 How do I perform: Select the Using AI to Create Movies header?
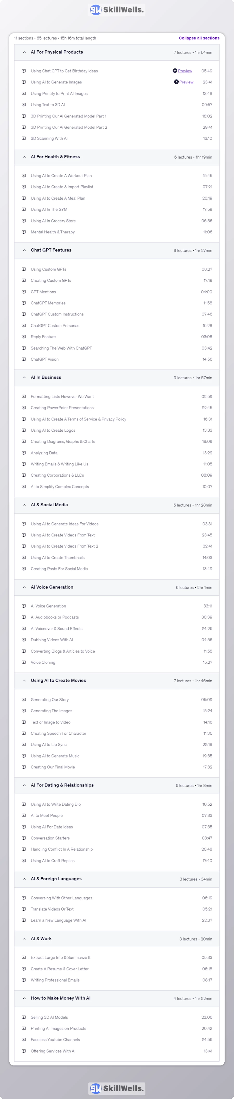[x=58, y=680]
